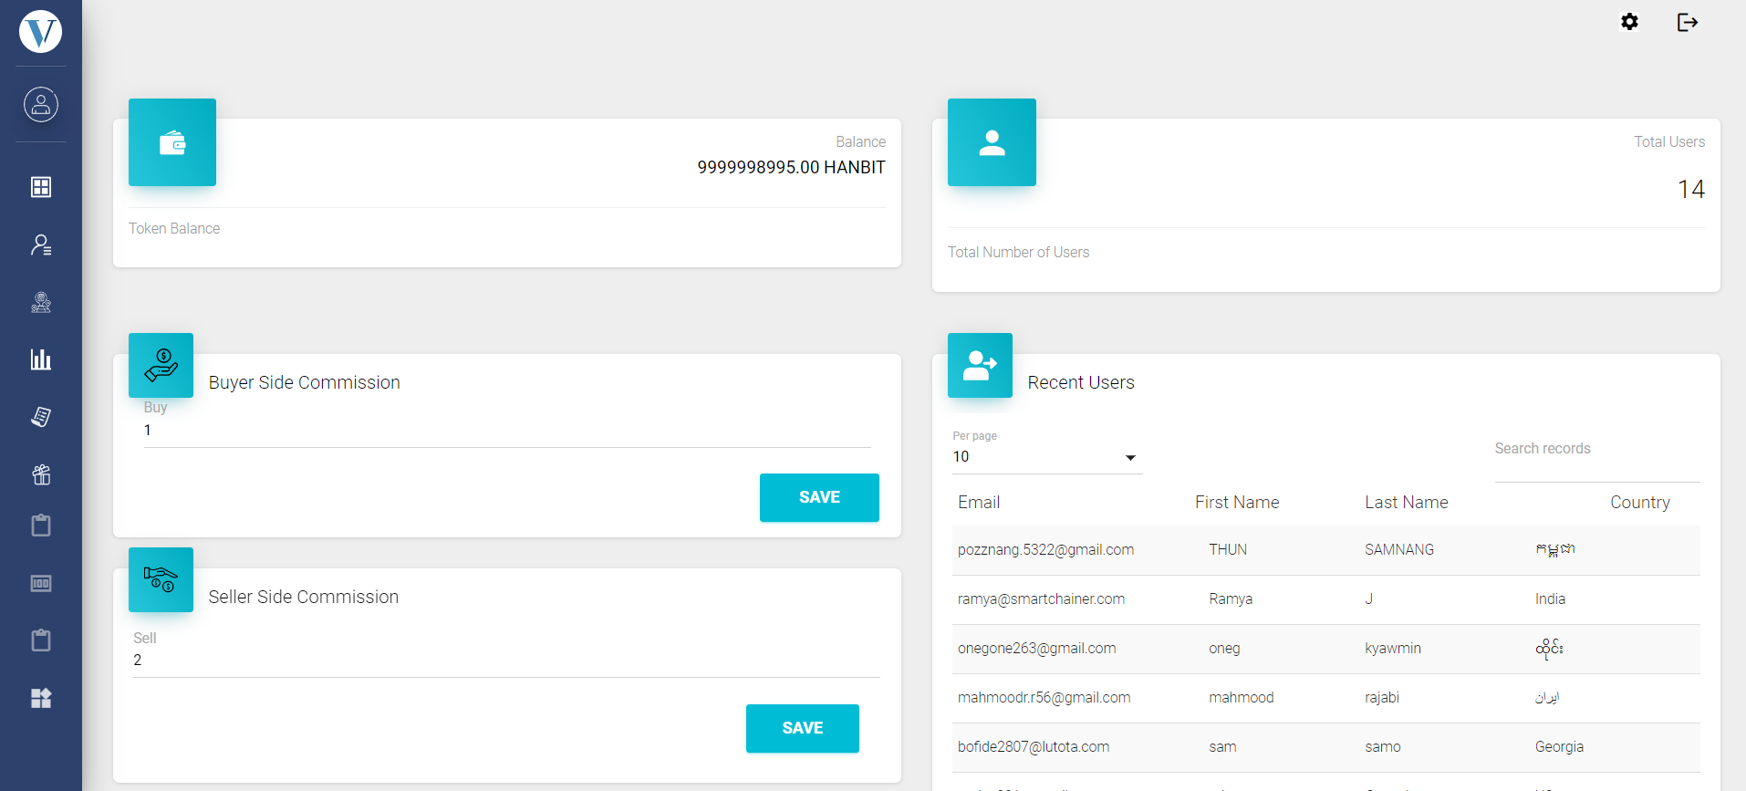Save the Seller Side Commission
This screenshot has width=1746, height=791.
(x=802, y=728)
